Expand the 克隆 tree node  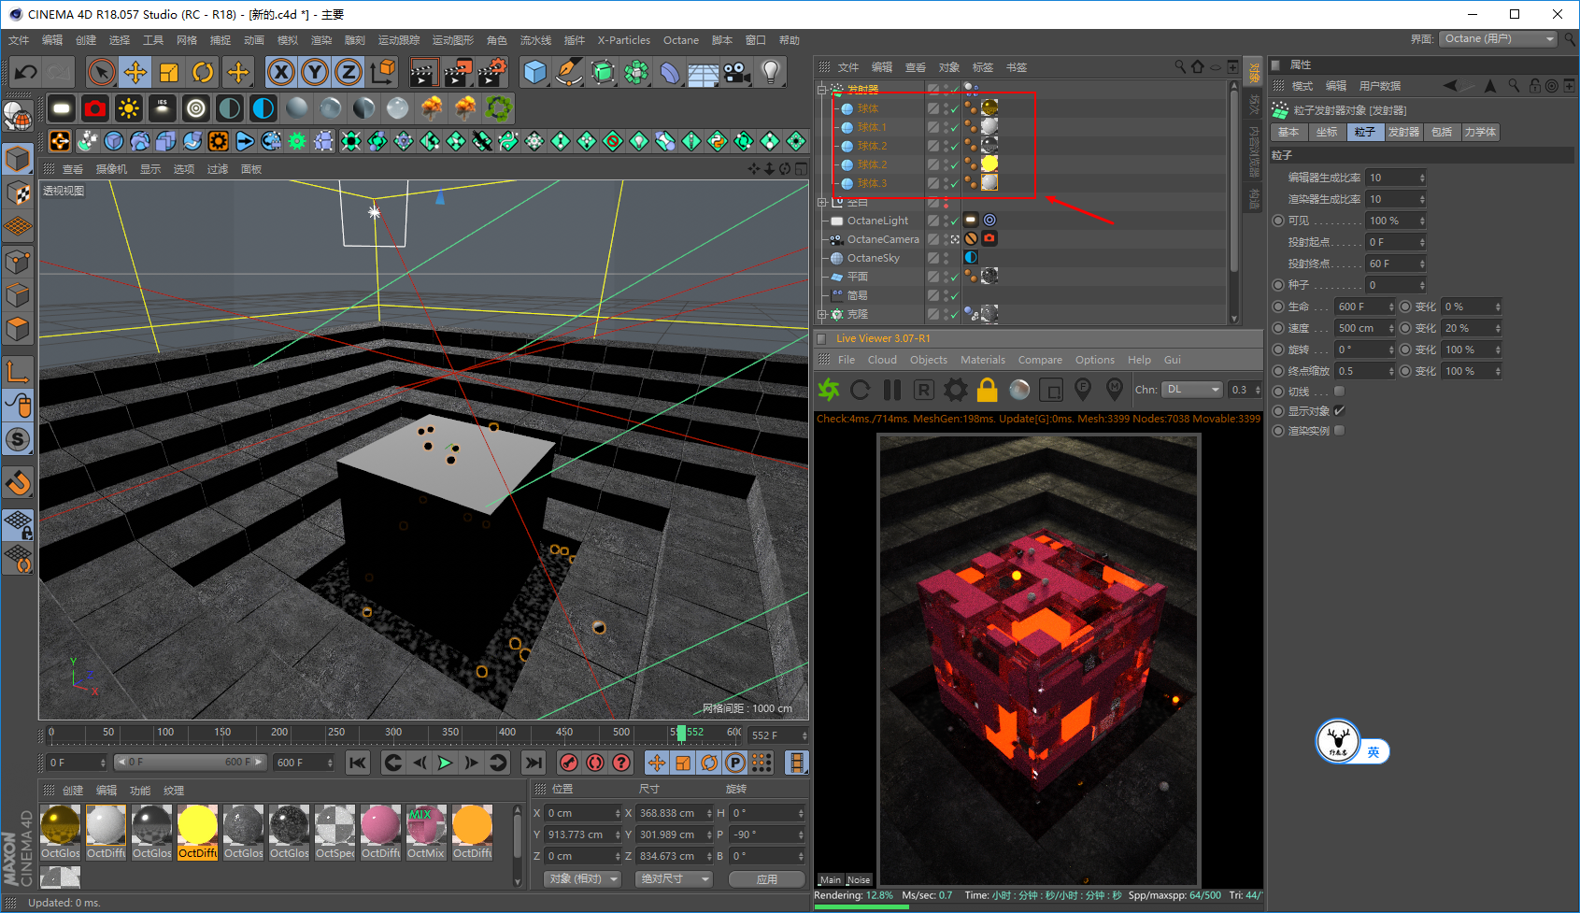pyautogui.click(x=822, y=315)
